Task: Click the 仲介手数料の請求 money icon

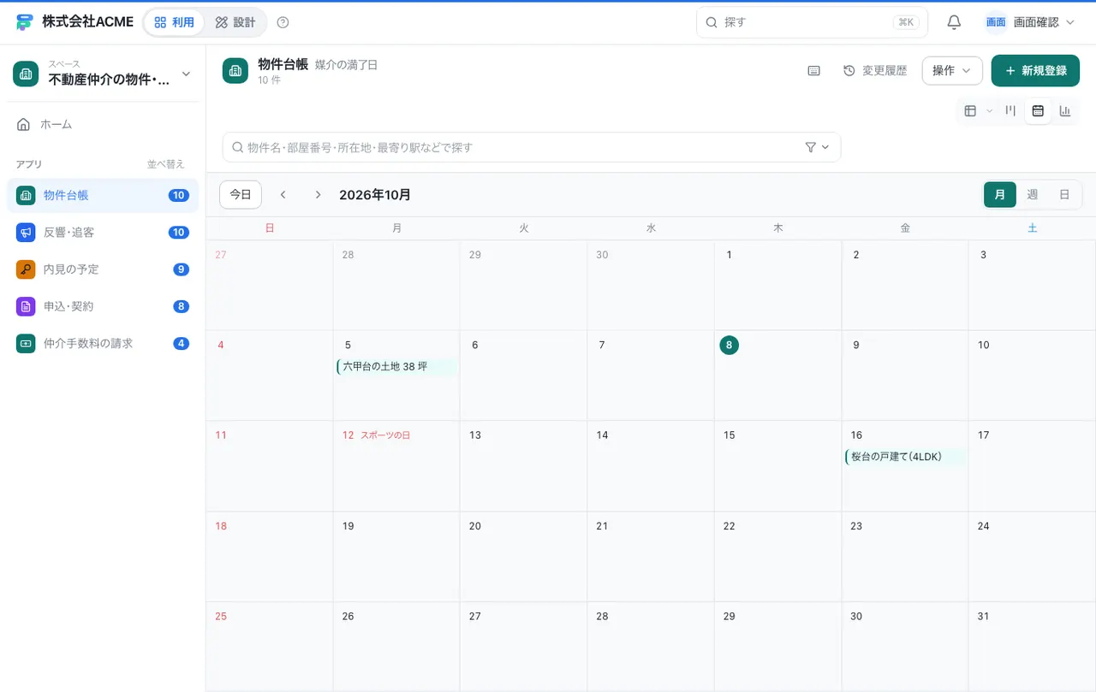Action: [x=26, y=343]
